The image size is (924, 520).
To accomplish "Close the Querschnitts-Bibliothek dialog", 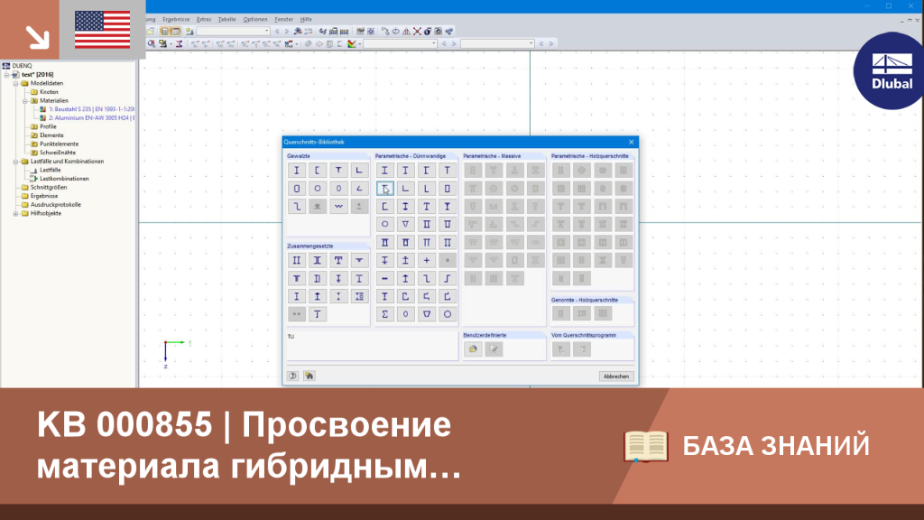I will point(631,142).
